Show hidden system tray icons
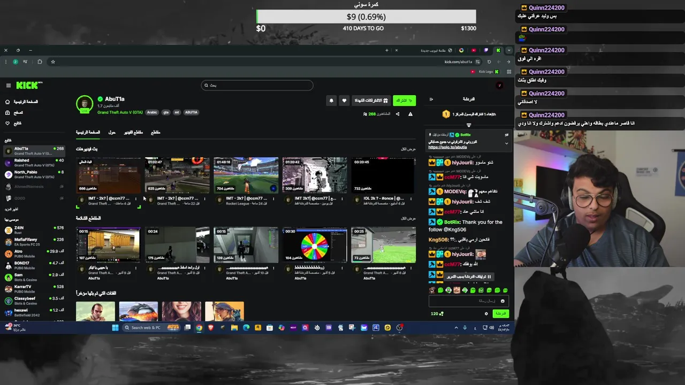This screenshot has height=385, width=685. click(456, 328)
